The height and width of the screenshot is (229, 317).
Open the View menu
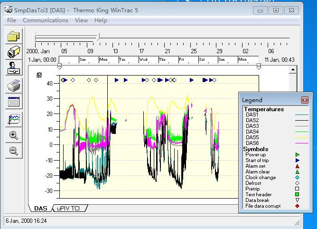[x=81, y=20]
